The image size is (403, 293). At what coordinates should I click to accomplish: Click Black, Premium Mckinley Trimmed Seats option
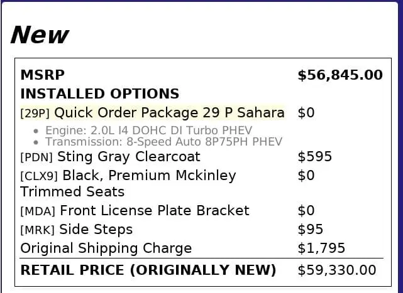tap(148, 176)
